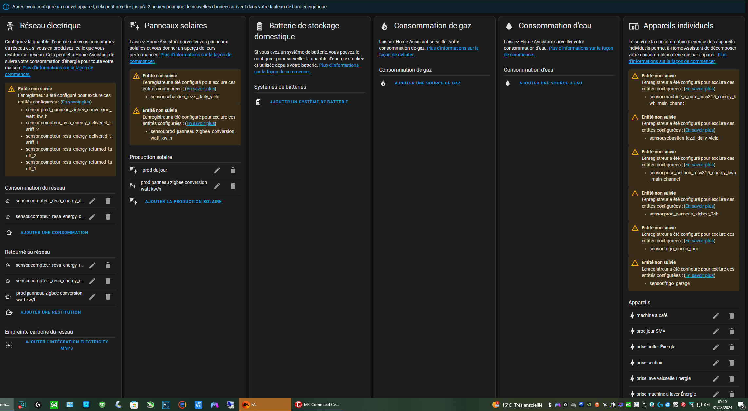
Task: Add a gas source
Action: [427, 83]
